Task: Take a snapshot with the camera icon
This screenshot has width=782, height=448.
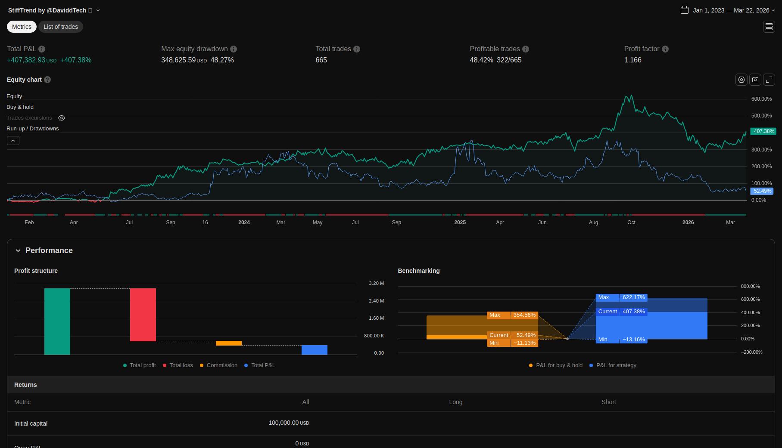Action: point(755,80)
